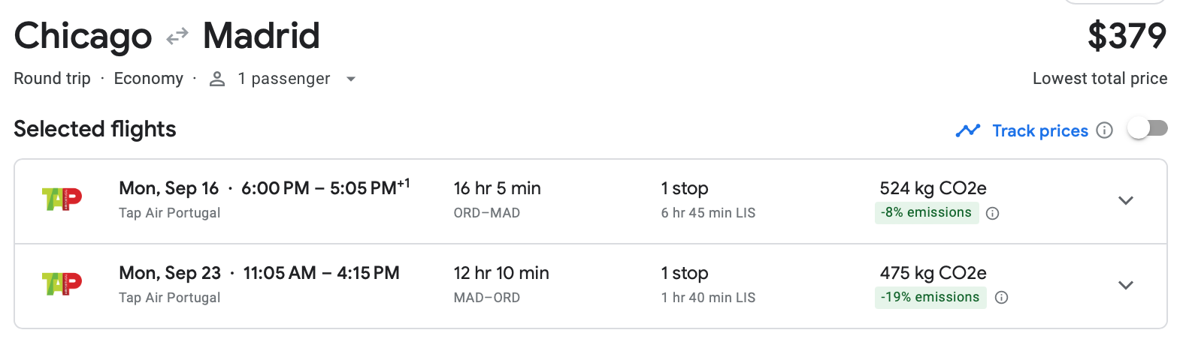Click the Track prices info icon
1183x342 pixels.
click(x=1104, y=130)
